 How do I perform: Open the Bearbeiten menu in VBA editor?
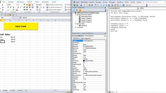click(x=84, y=2)
